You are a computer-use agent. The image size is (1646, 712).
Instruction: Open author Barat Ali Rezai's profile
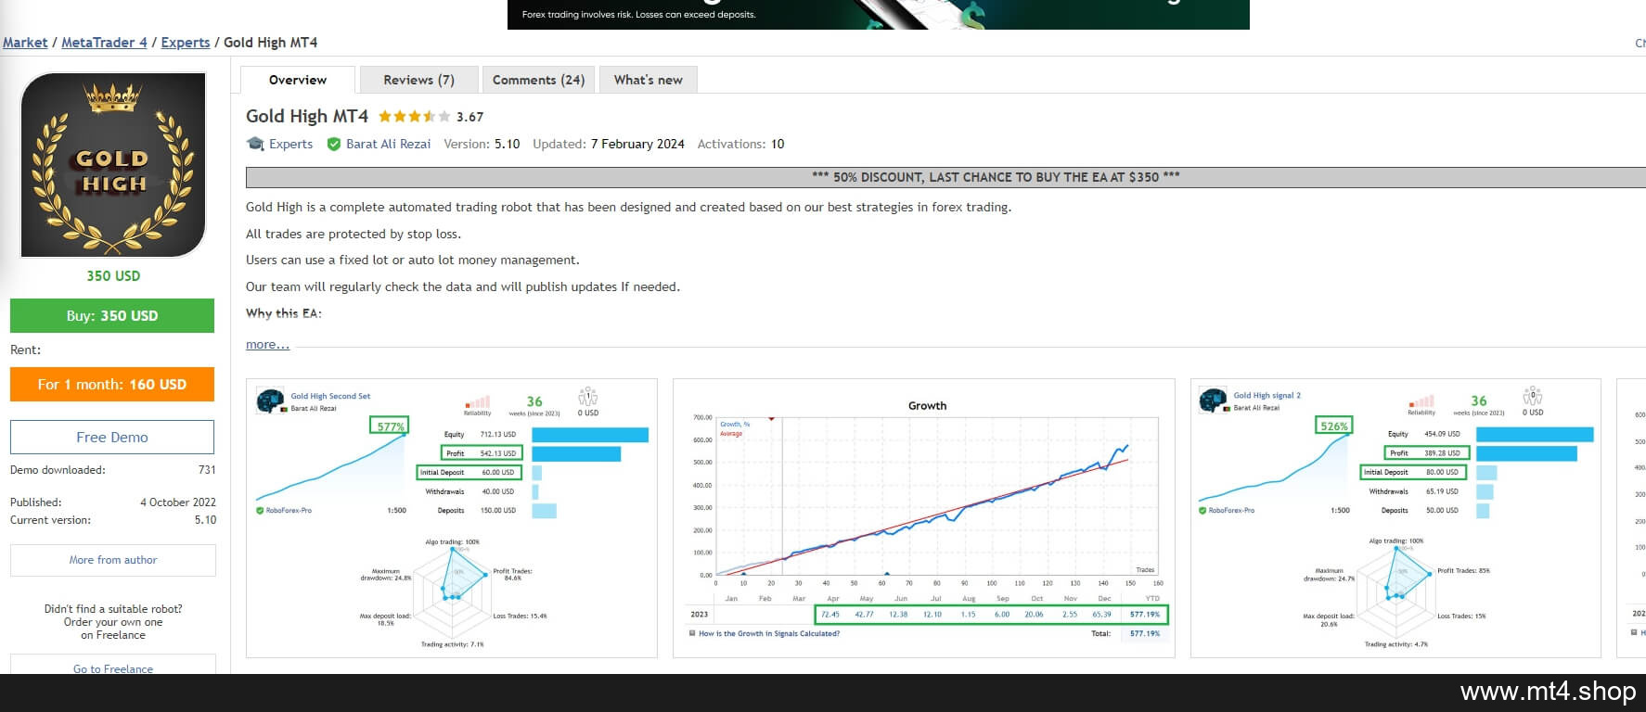(x=388, y=144)
